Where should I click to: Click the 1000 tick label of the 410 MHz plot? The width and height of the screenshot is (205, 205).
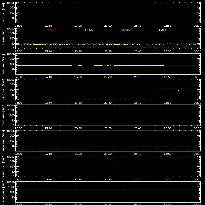(x=12, y=33)
